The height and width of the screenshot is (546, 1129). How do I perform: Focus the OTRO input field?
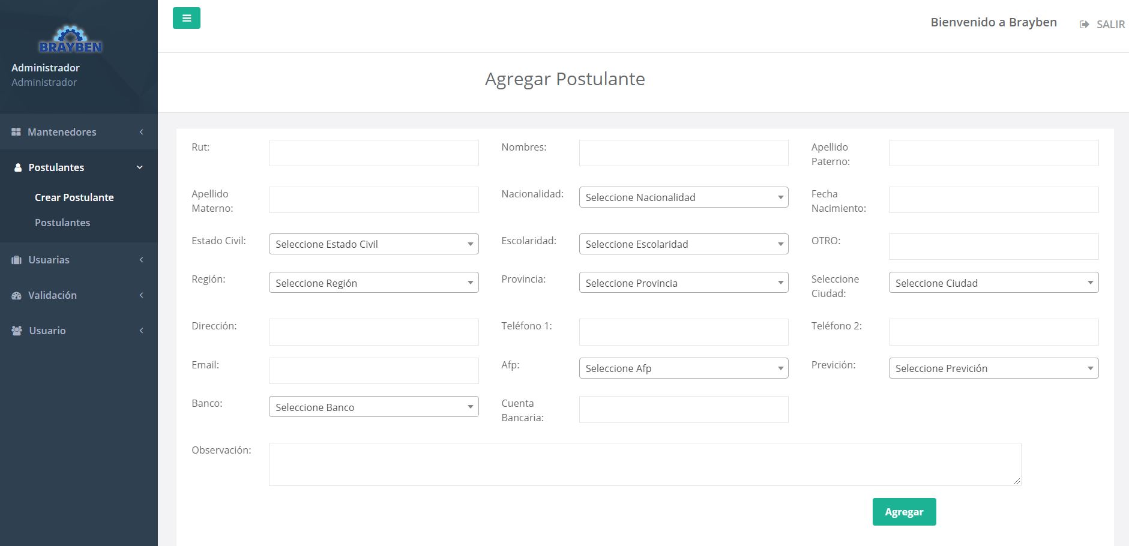994,247
